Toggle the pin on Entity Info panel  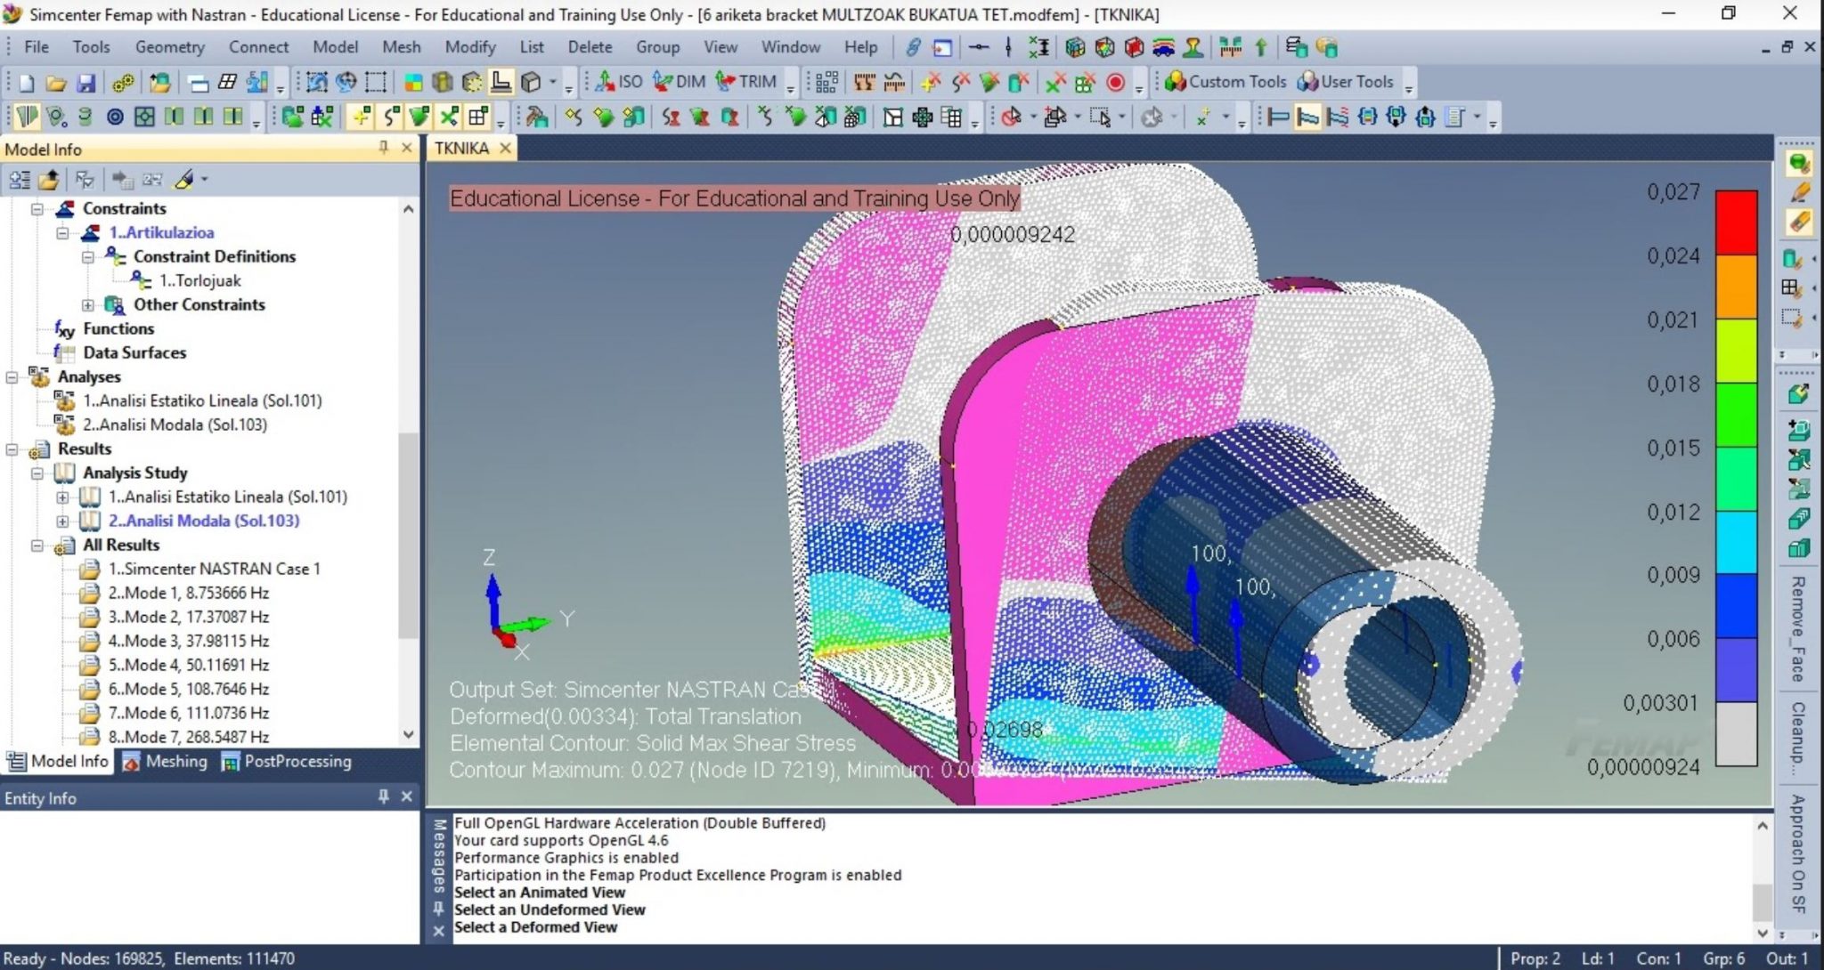pos(384,796)
